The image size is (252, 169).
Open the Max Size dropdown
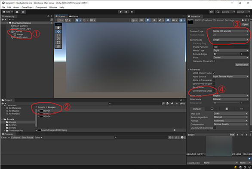[x=230, y=114]
